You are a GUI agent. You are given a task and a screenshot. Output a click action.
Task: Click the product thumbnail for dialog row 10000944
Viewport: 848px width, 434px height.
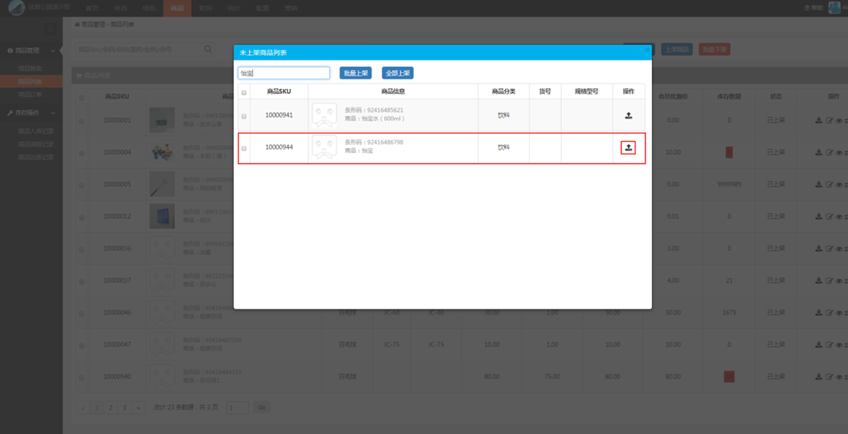click(x=324, y=147)
